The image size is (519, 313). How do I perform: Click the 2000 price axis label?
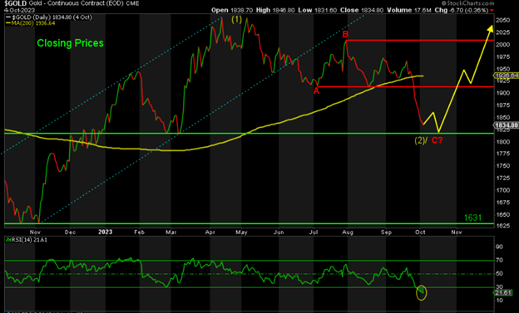(502, 45)
